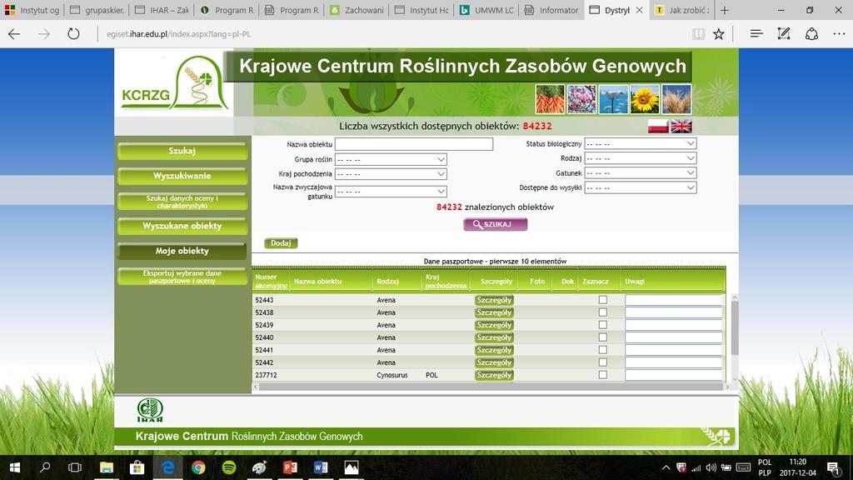Open taskbar search magnifier
Image resolution: width=853 pixels, height=480 pixels.
45,467
